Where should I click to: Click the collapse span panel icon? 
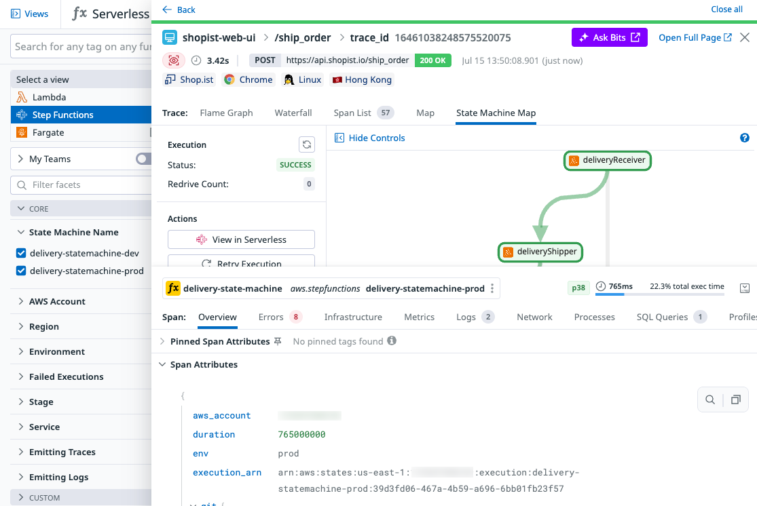coord(745,288)
